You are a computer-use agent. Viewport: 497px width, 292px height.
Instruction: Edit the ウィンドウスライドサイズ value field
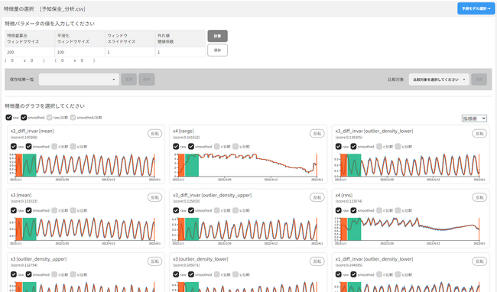(x=130, y=52)
